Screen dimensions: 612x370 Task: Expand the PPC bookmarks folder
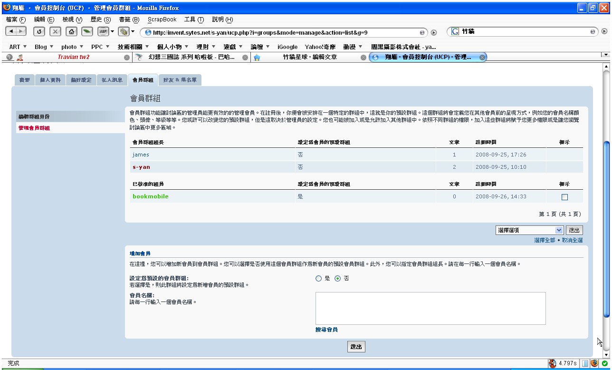pos(100,47)
